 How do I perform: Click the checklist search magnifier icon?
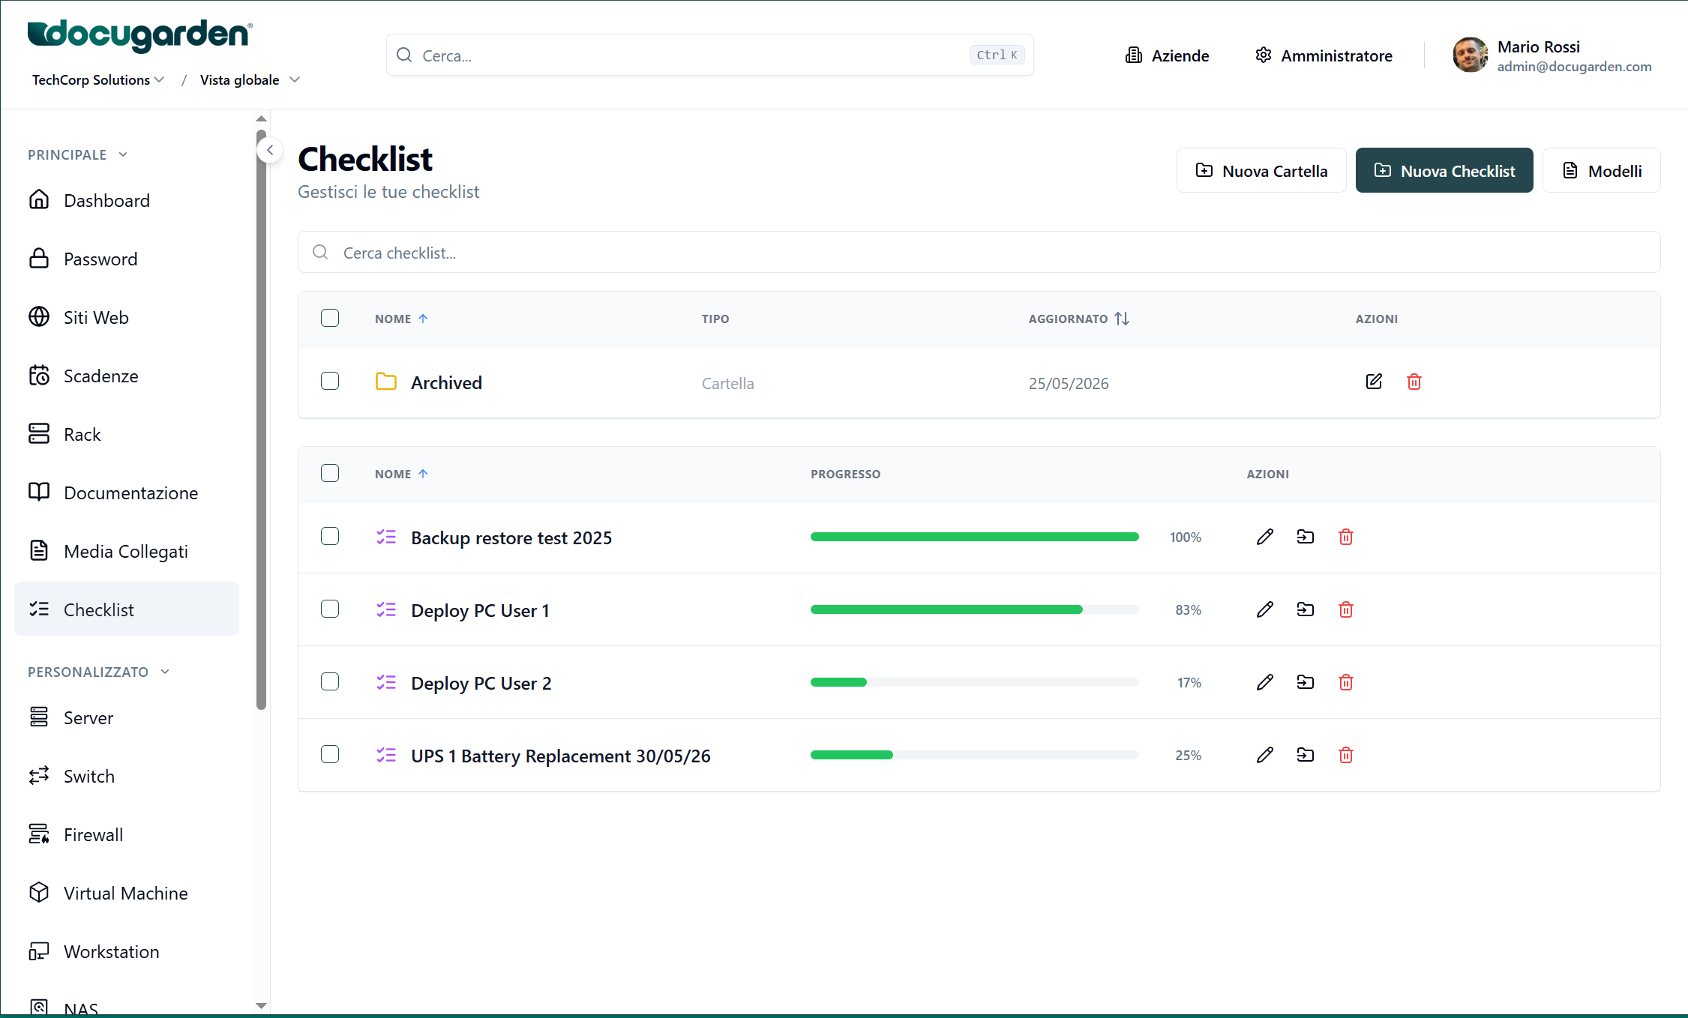coord(320,252)
